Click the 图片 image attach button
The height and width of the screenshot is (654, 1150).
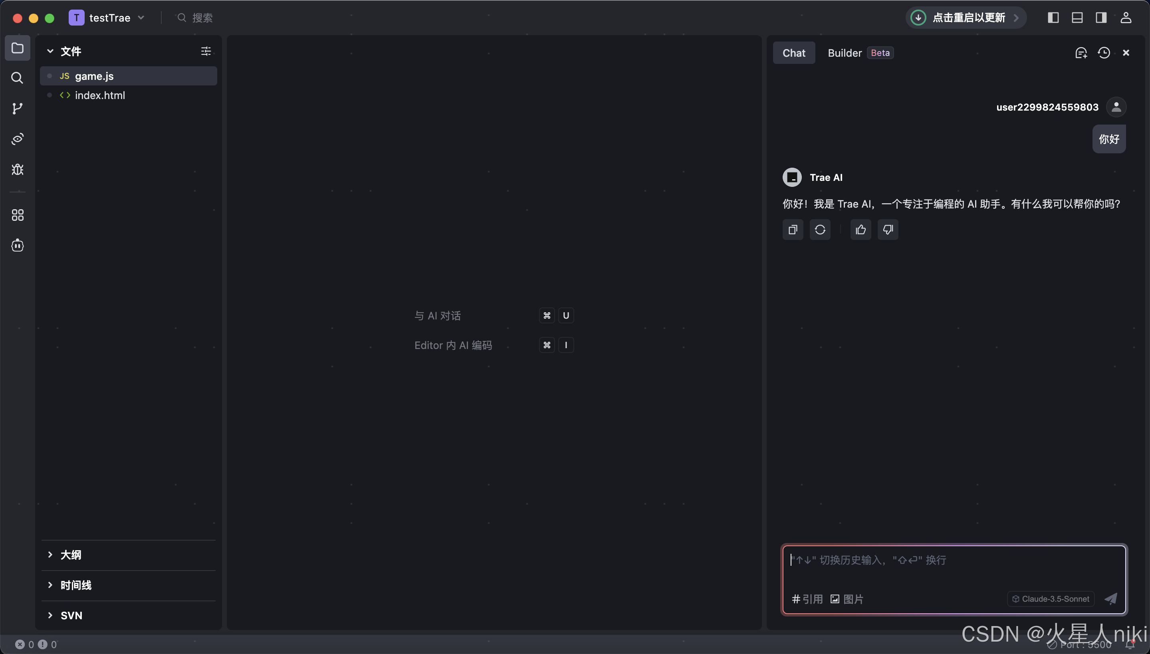[847, 598]
